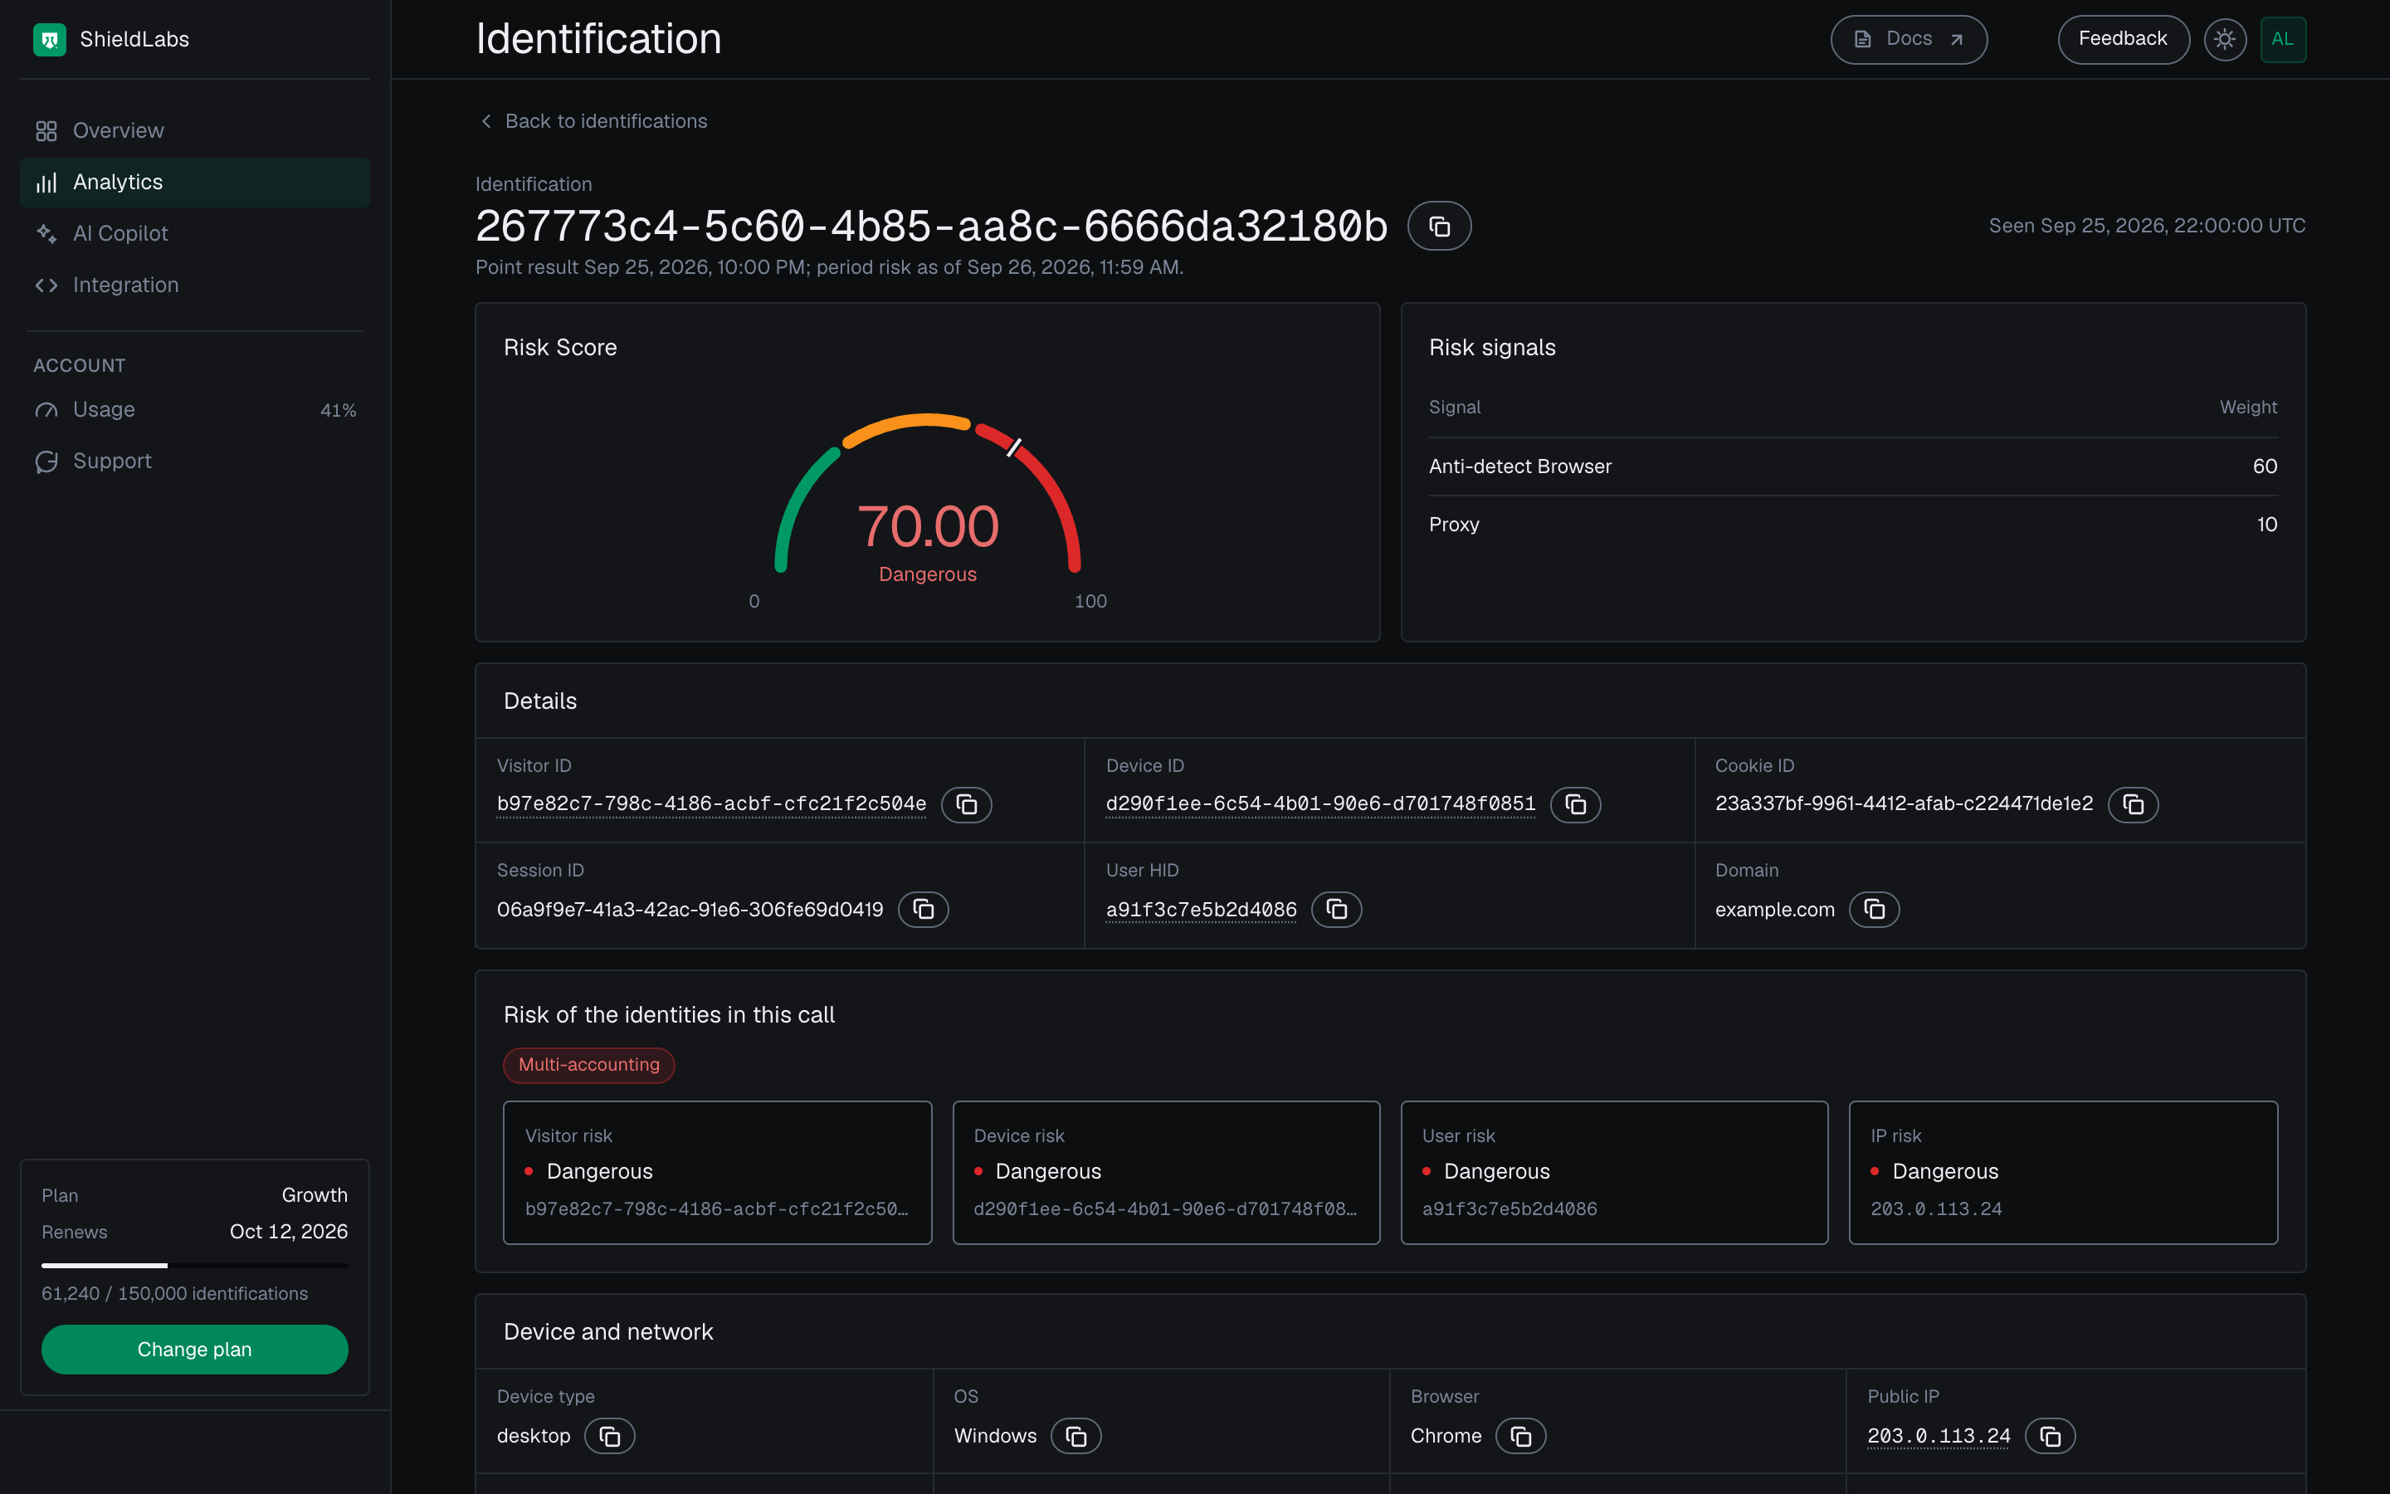
Task: Open the IP risk card
Action: point(2063,1172)
